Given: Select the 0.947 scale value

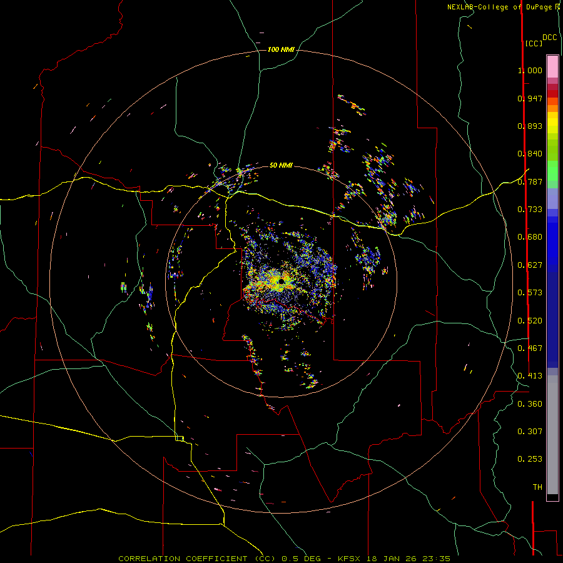Looking at the screenshot, I should pos(530,98).
